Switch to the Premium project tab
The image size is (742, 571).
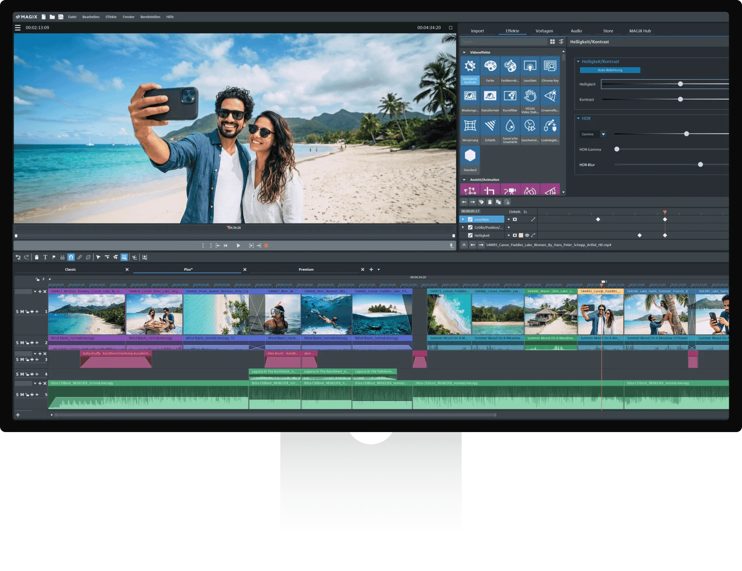[306, 270]
